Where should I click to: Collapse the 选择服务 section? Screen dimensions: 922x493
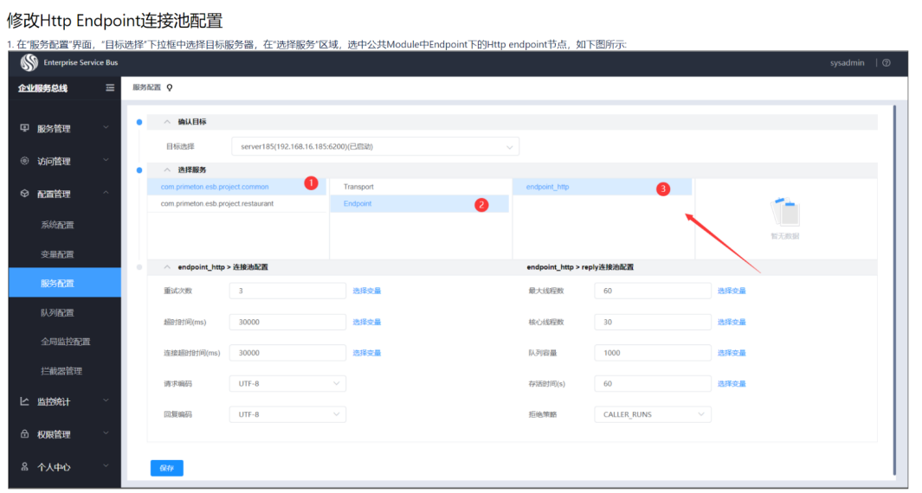click(x=167, y=170)
